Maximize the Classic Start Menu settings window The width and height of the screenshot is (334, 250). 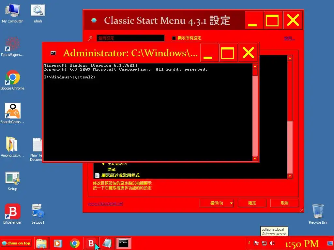click(x=272, y=21)
